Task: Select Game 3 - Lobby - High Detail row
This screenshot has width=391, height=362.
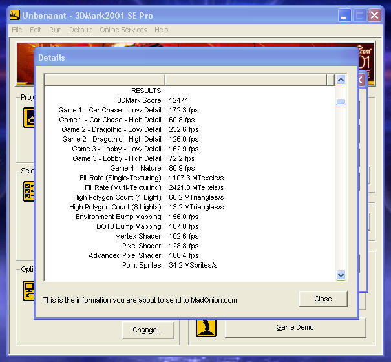Action: point(190,158)
